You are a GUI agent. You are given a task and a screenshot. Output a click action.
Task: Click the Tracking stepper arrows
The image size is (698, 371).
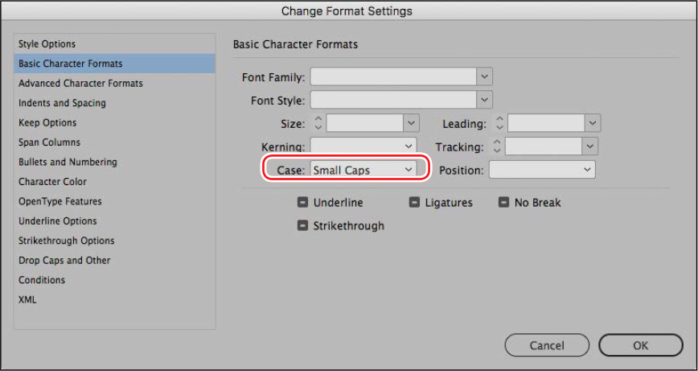coord(497,146)
